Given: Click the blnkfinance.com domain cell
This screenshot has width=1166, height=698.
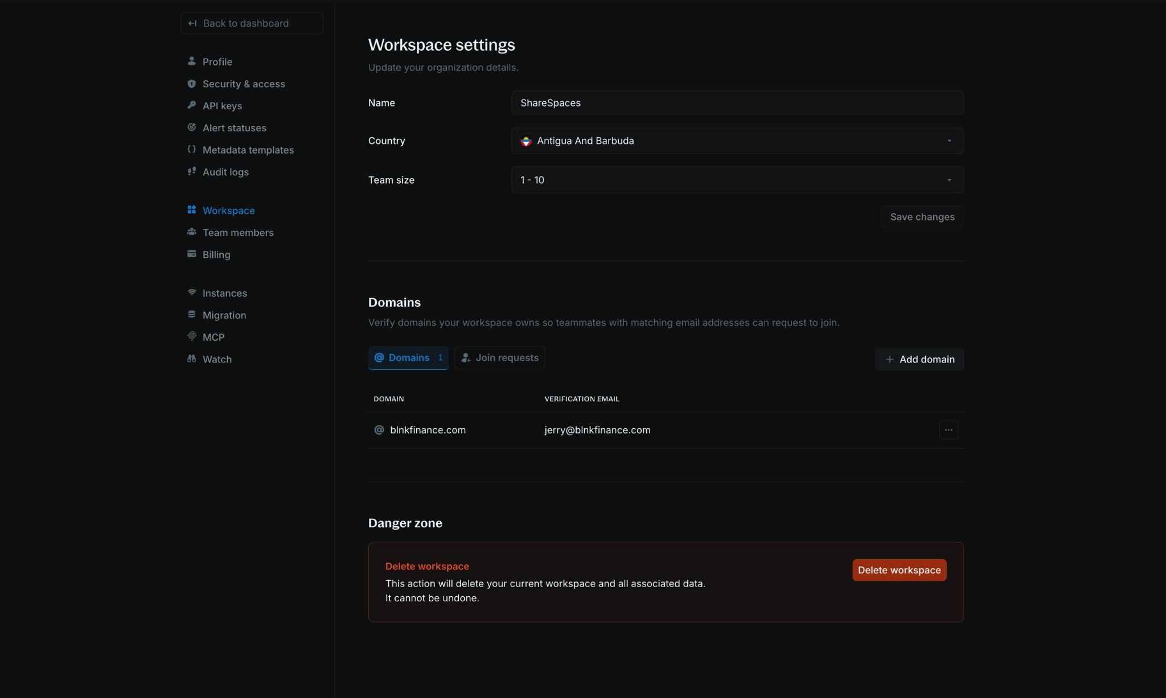Looking at the screenshot, I should click(x=428, y=430).
